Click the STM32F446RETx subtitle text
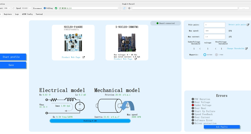Screen dimensions: 251x134 pyautogui.click(x=71, y=29)
